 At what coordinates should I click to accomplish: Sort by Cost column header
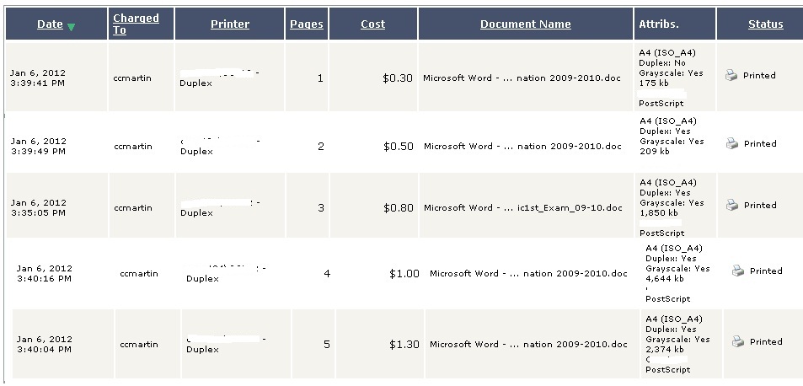372,24
